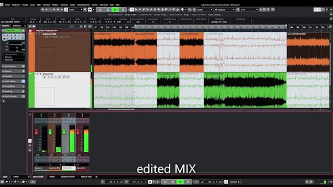Image resolution: width=333 pixels, height=187 pixels.
Task: Open the Touch automation mode dropdown
Action: 75,10
